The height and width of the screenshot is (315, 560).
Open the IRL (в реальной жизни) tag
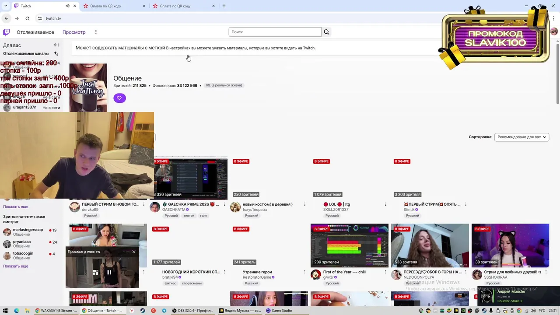[x=224, y=85]
